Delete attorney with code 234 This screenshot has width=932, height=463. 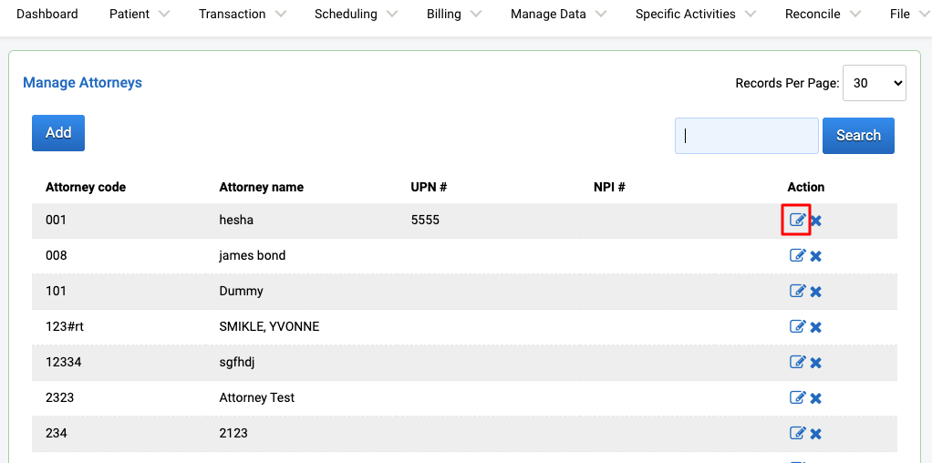pyautogui.click(x=816, y=434)
